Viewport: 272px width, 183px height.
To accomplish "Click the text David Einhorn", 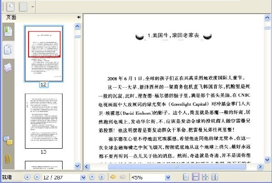I will pos(137,113).
